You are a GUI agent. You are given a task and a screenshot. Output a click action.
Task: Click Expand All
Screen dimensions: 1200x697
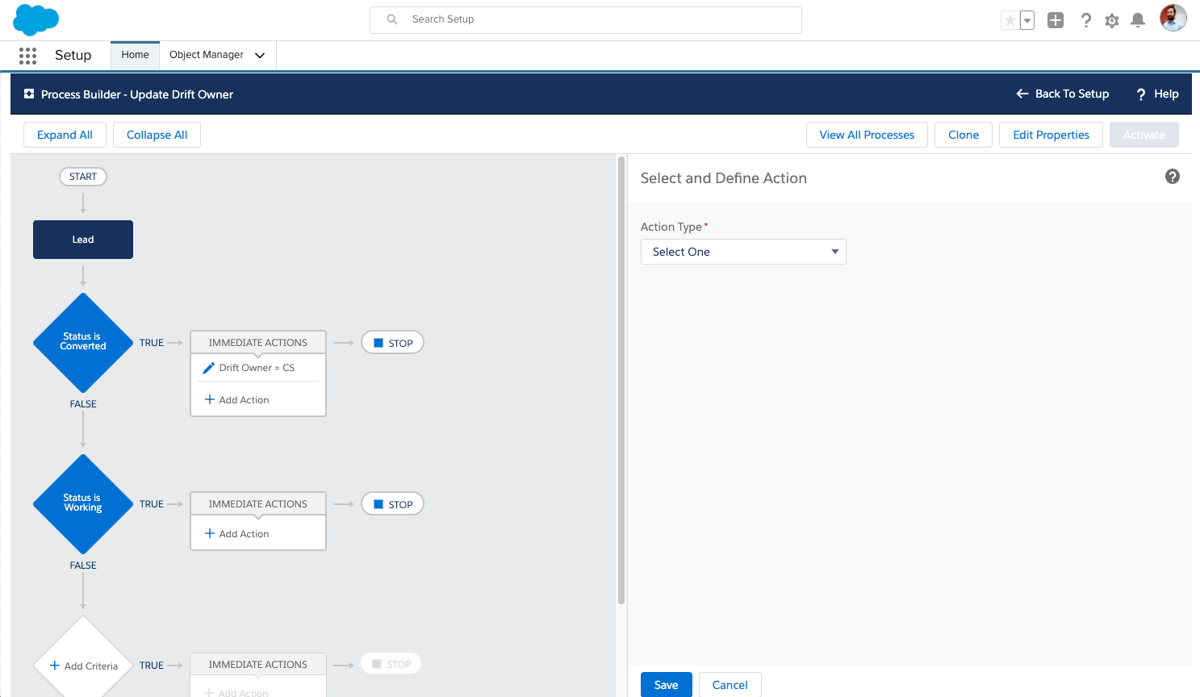[65, 135]
